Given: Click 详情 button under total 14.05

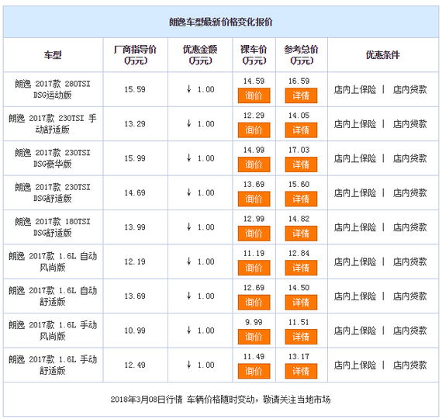Looking at the screenshot, I should pos(301,130).
